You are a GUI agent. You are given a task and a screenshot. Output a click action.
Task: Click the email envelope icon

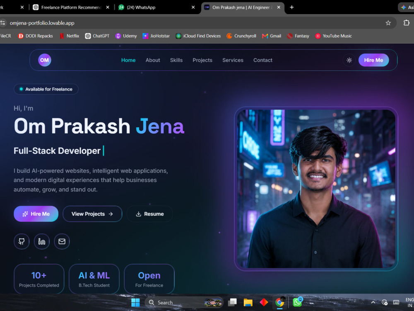(62, 241)
